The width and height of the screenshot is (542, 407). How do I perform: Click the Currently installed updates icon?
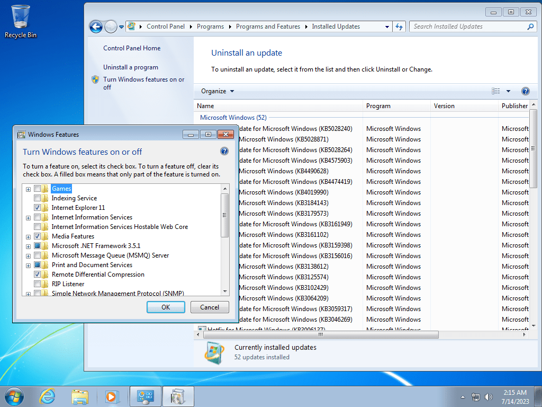[214, 352]
